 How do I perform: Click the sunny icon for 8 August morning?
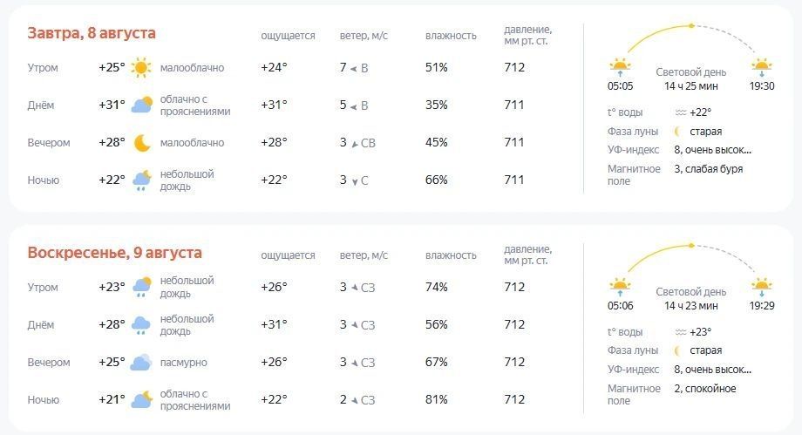coord(141,67)
